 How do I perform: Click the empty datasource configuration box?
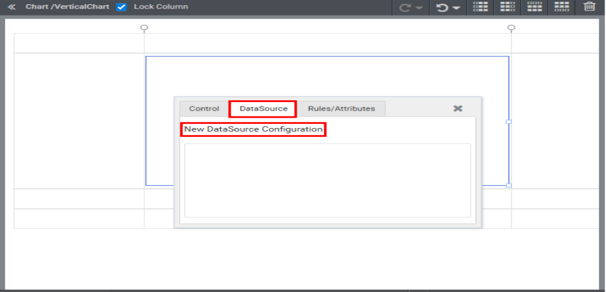[x=327, y=180]
